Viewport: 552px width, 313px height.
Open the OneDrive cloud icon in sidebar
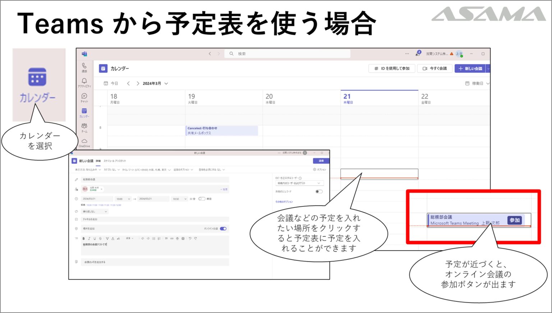pyautogui.click(x=84, y=143)
